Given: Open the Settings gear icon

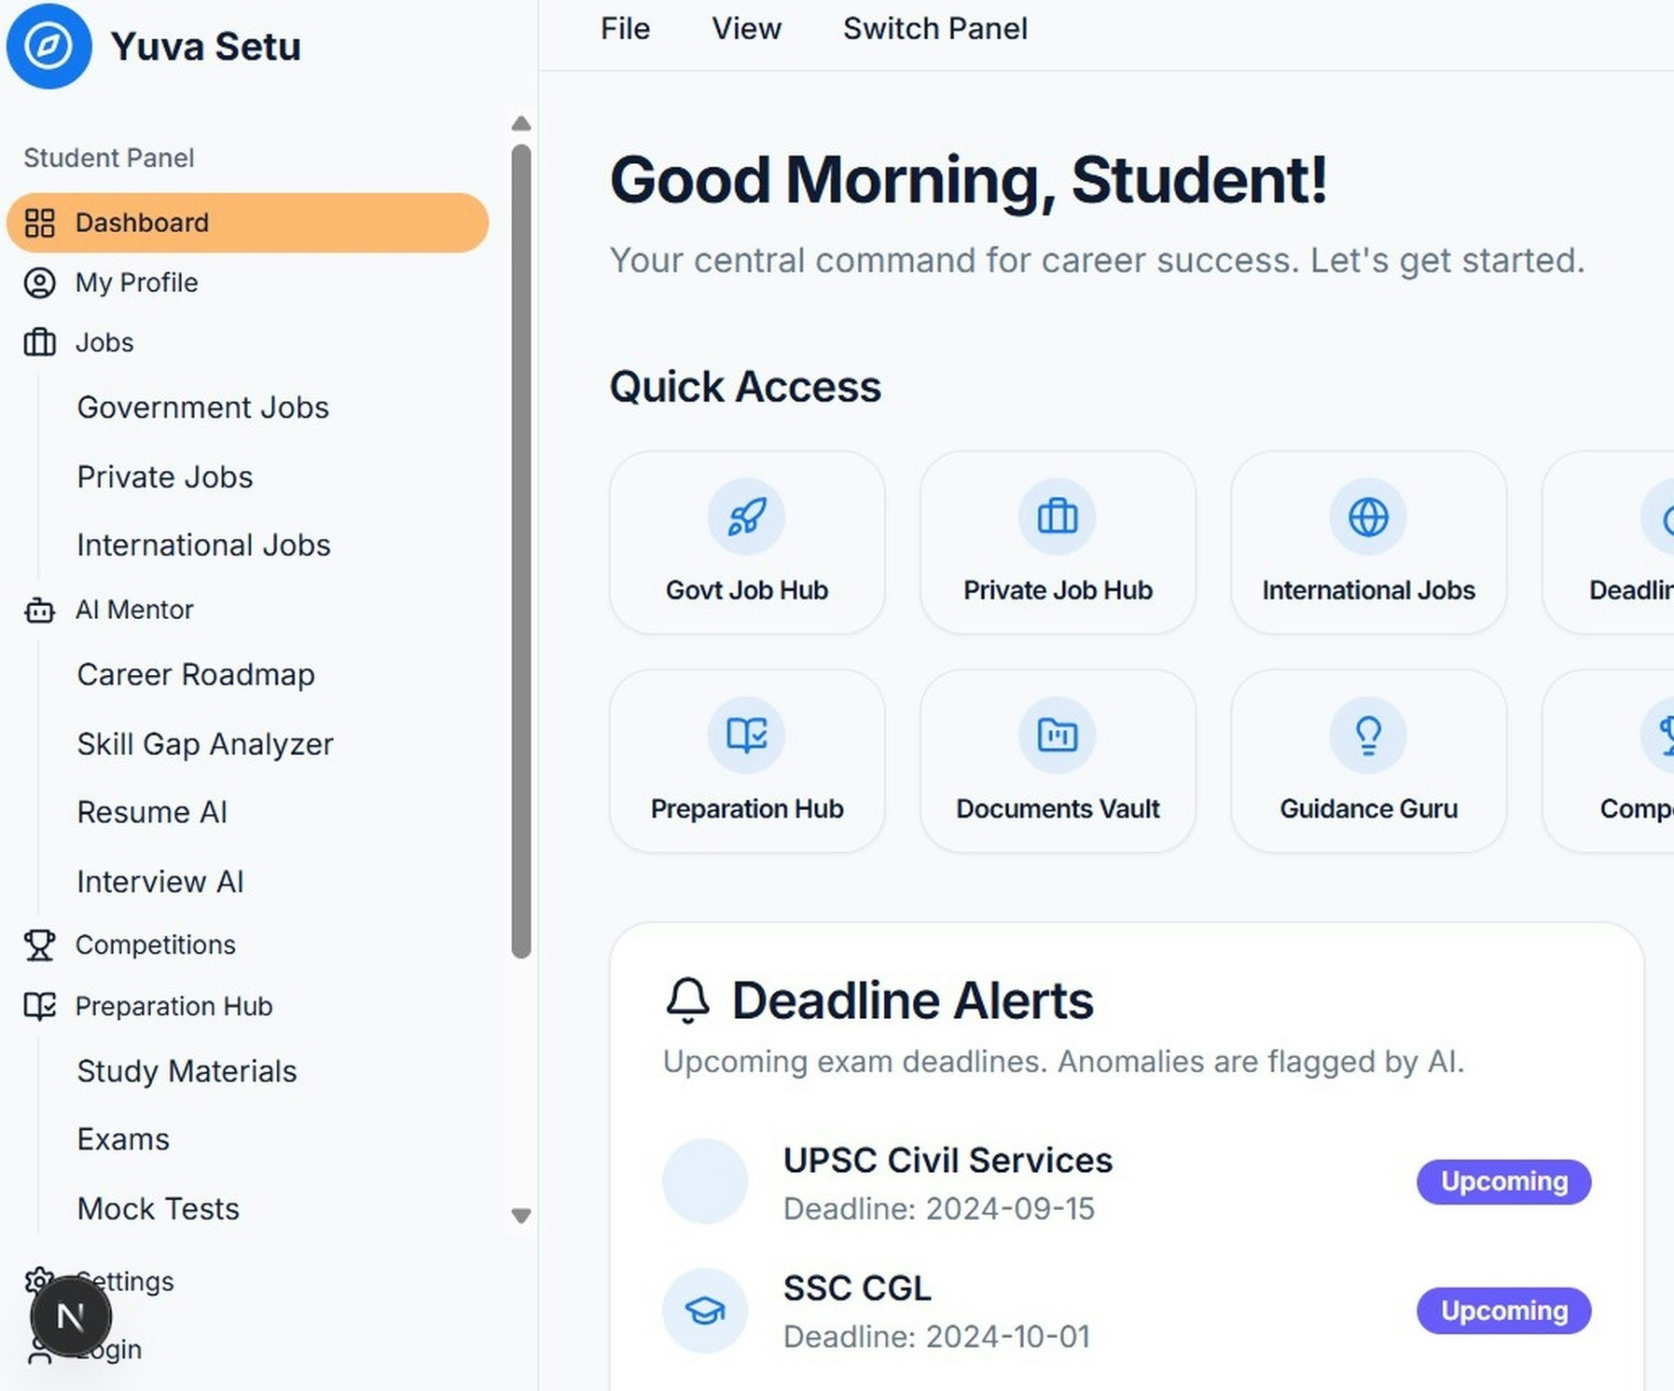Looking at the screenshot, I should (x=39, y=1281).
